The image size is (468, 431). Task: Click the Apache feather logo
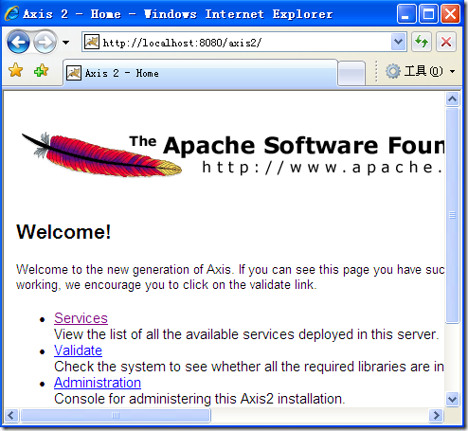pos(101,154)
